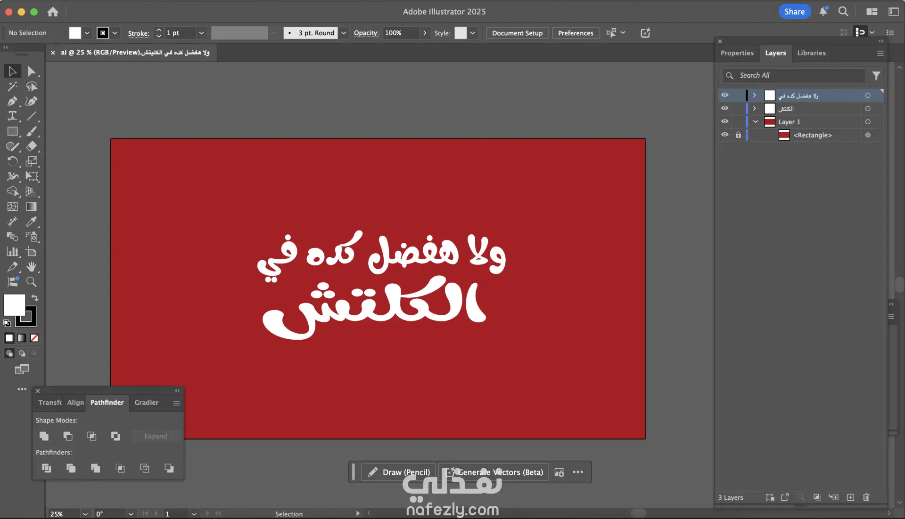
Task: Open the Align tab
Action: 75,402
